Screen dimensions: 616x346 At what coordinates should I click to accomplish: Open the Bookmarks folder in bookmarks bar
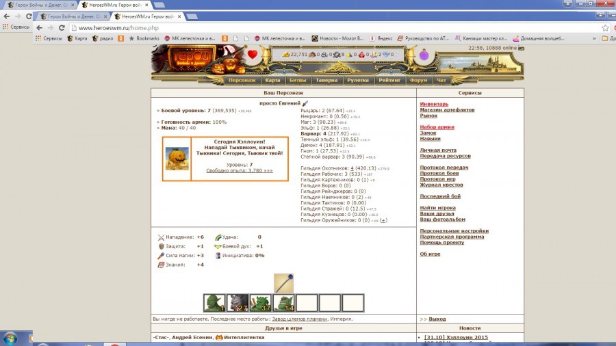(x=144, y=38)
